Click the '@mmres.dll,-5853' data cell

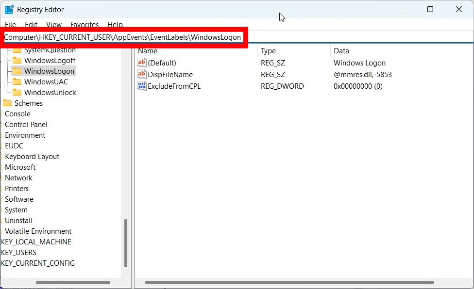(363, 74)
